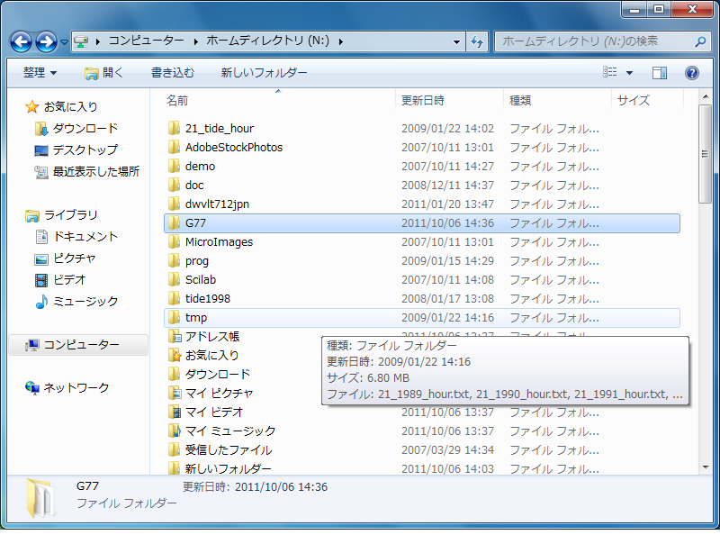Select ミュージック library in sidebar
Image resolution: width=720 pixels, height=553 pixels.
pos(85,301)
